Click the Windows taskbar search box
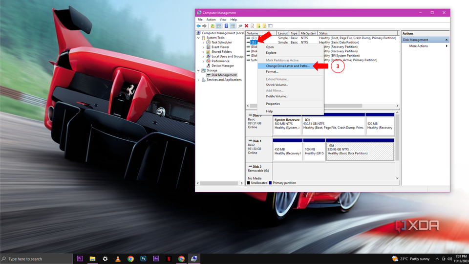This screenshot has height=264, width=469. click(37, 259)
